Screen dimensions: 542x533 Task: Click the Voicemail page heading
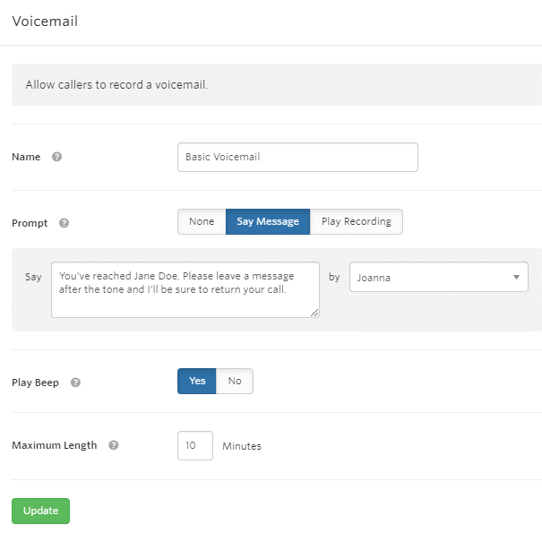(x=45, y=21)
